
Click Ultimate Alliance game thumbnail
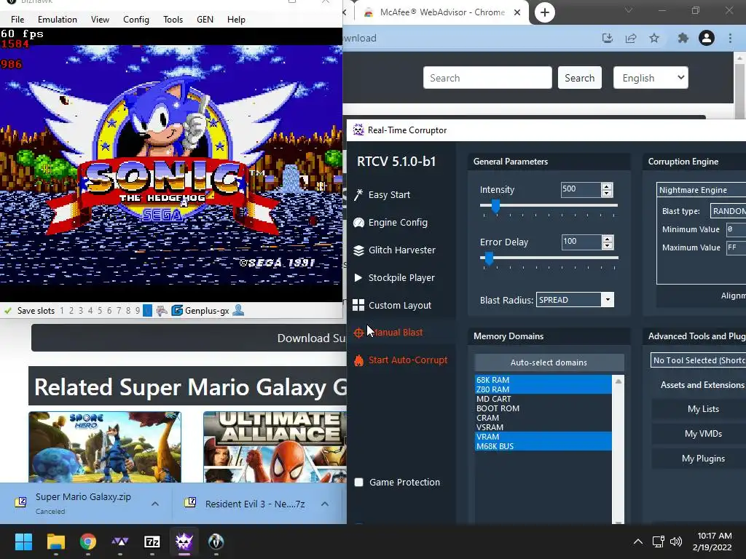point(275,448)
